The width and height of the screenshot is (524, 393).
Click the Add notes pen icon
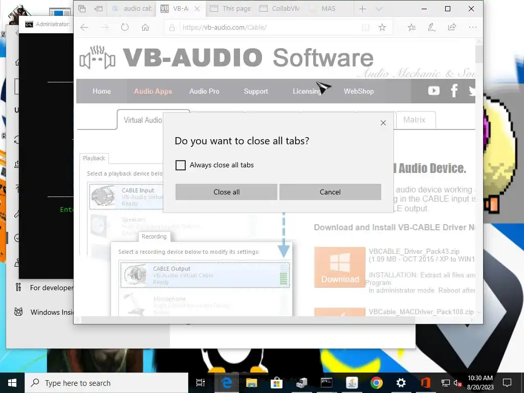coord(432,28)
